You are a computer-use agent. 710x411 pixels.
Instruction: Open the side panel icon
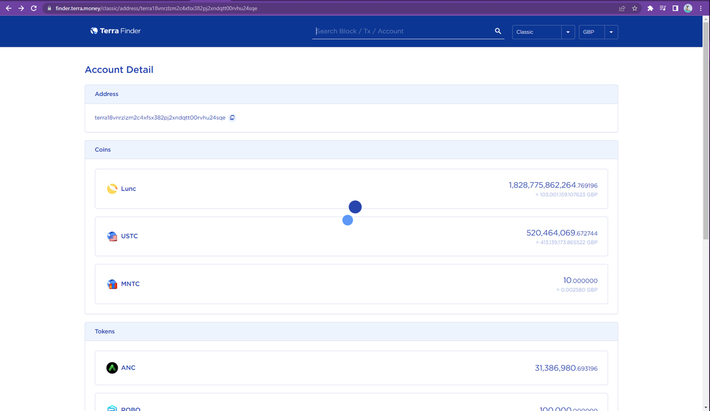click(x=675, y=8)
